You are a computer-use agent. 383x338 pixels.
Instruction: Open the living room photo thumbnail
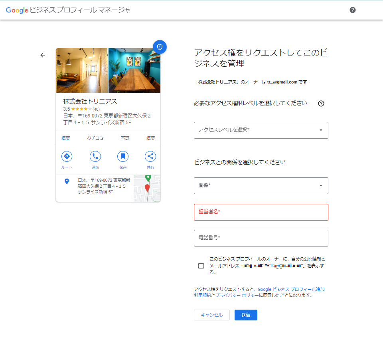pyautogui.click(x=82, y=70)
